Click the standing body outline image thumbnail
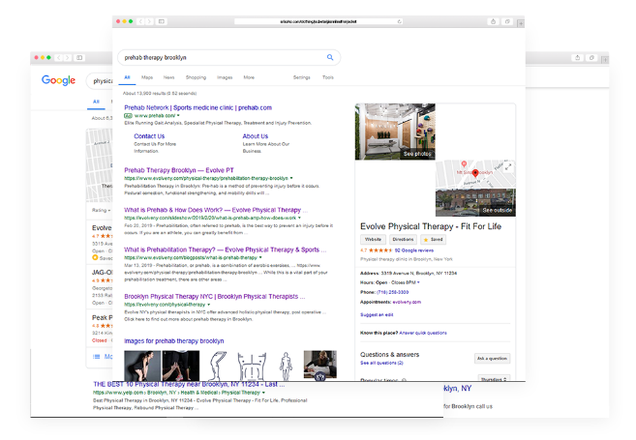Screen dimensions: 636x440 click(286, 366)
